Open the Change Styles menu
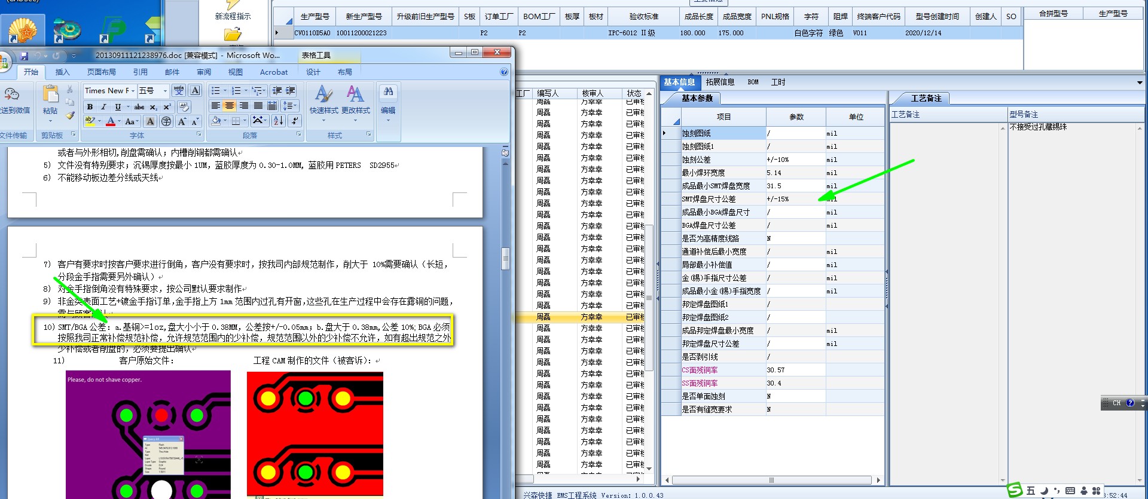The width and height of the screenshot is (1148, 499). pos(356,103)
